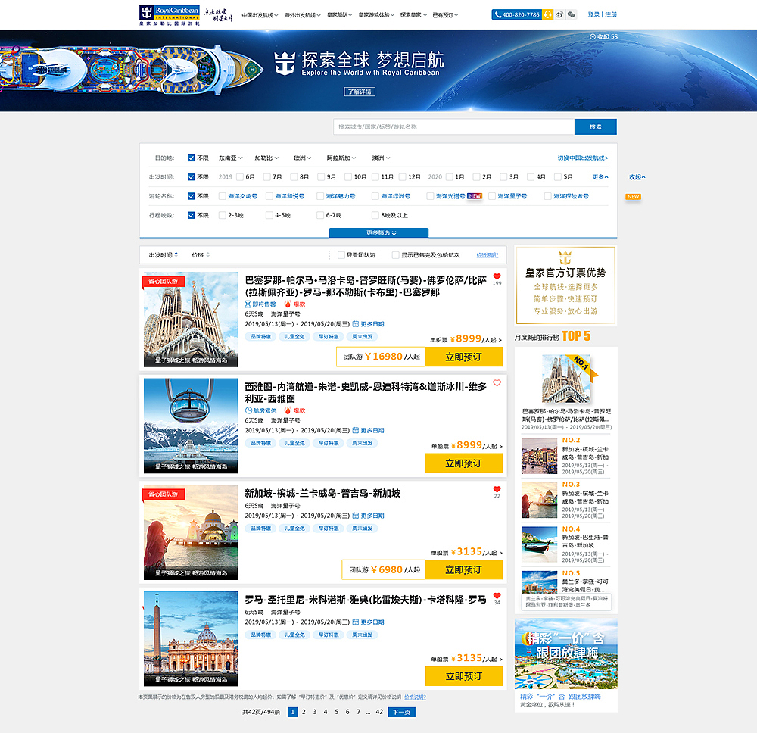Open NO.2 Singapore cruise thumbnail
The image size is (757, 733).
tap(539, 456)
